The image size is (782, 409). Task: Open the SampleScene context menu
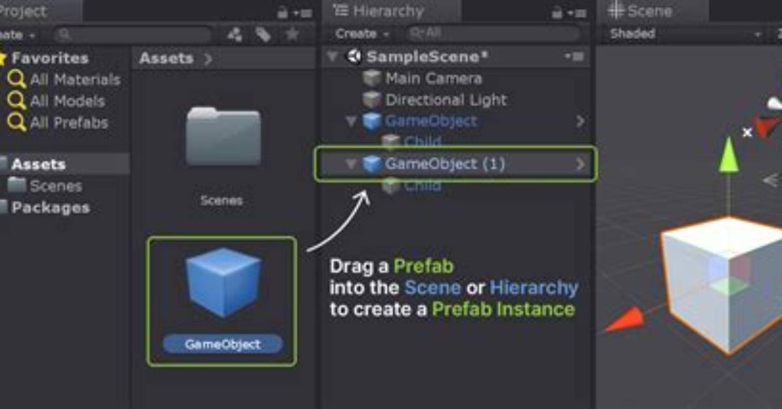click(x=574, y=57)
